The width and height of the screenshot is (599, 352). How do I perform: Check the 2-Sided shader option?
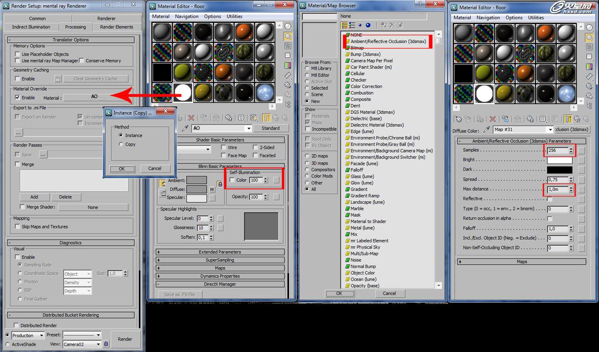256,148
